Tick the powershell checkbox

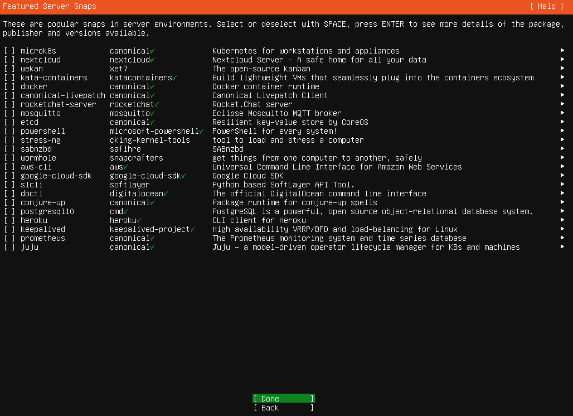[9, 131]
